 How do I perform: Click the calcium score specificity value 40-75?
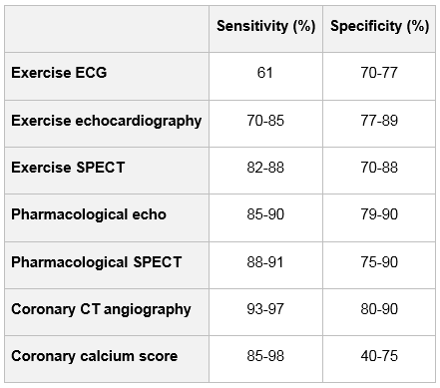(379, 356)
